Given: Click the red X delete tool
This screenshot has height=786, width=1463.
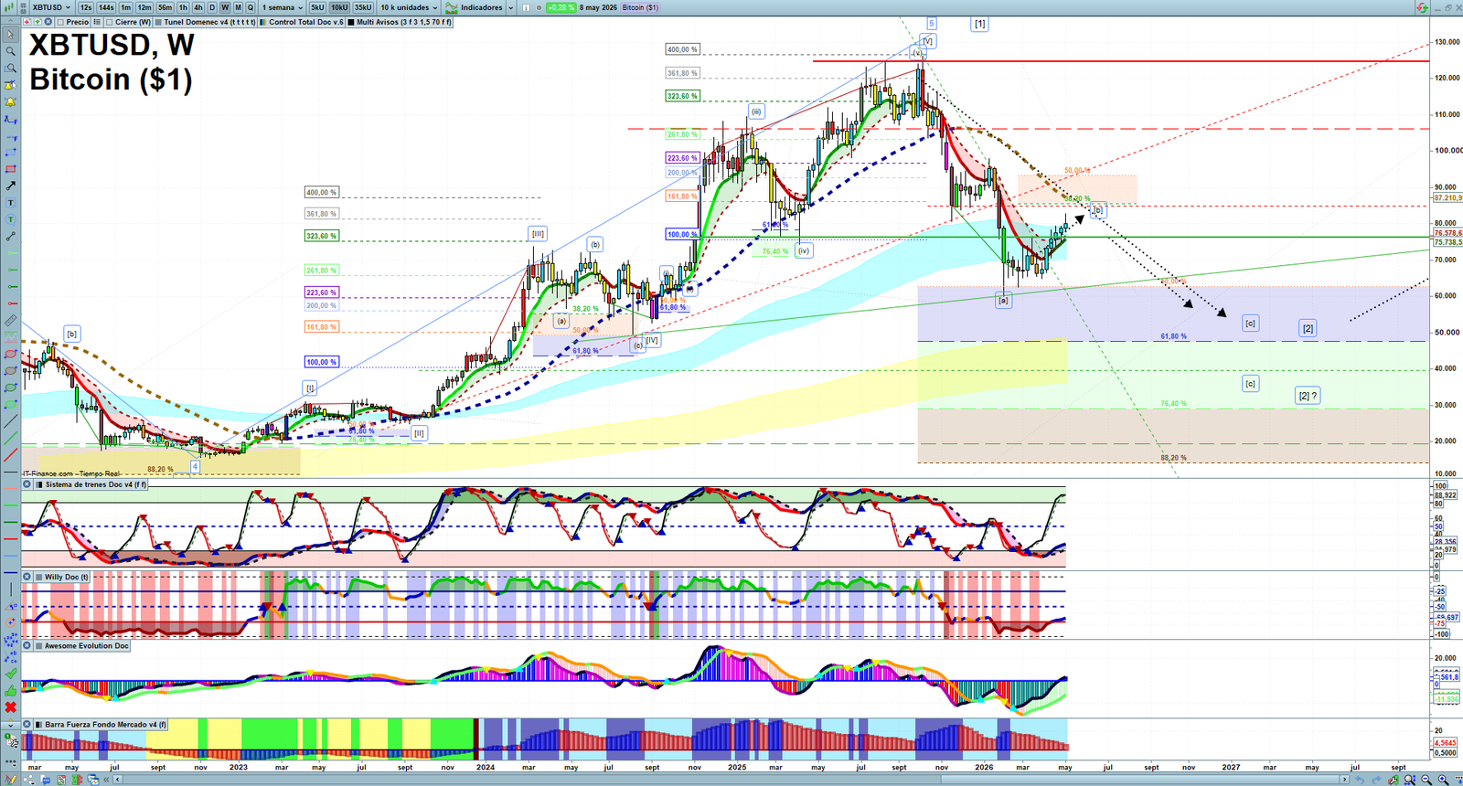Looking at the screenshot, I should pyautogui.click(x=10, y=707).
